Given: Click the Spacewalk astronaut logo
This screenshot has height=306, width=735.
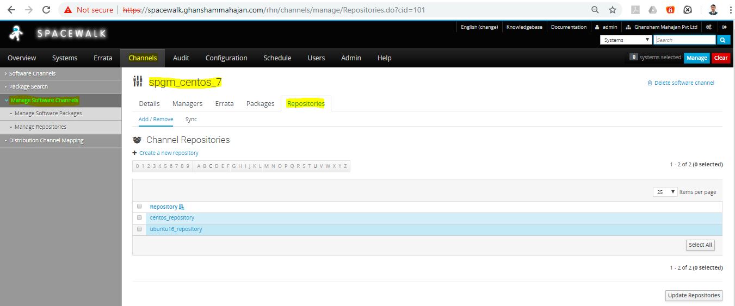Looking at the screenshot, I should pyautogui.click(x=16, y=34).
